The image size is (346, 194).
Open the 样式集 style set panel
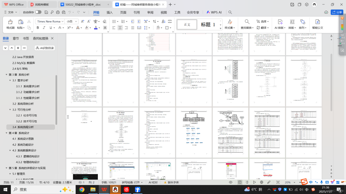(x=230, y=25)
